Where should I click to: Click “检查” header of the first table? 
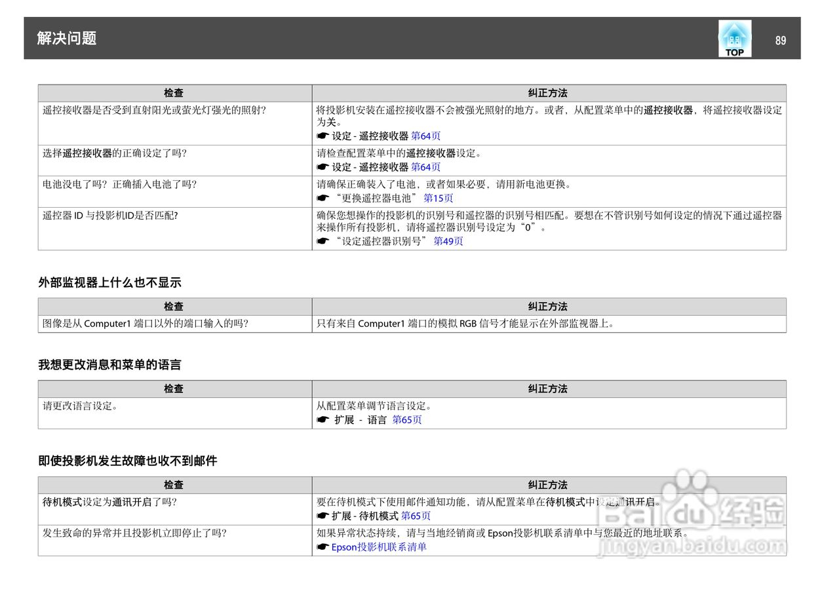[174, 93]
